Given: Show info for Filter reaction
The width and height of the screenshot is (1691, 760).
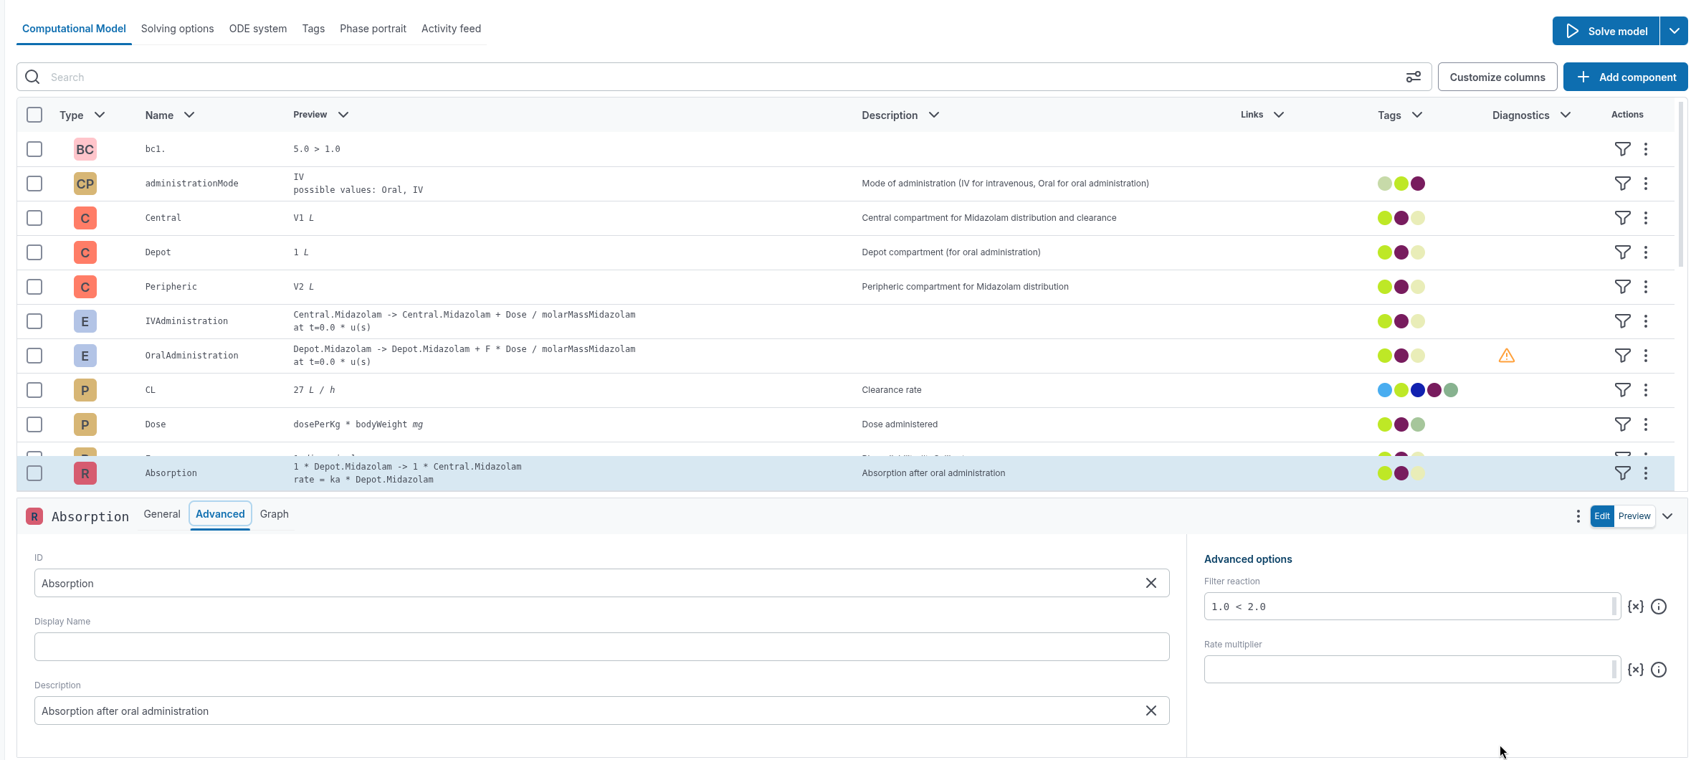Looking at the screenshot, I should (1659, 607).
